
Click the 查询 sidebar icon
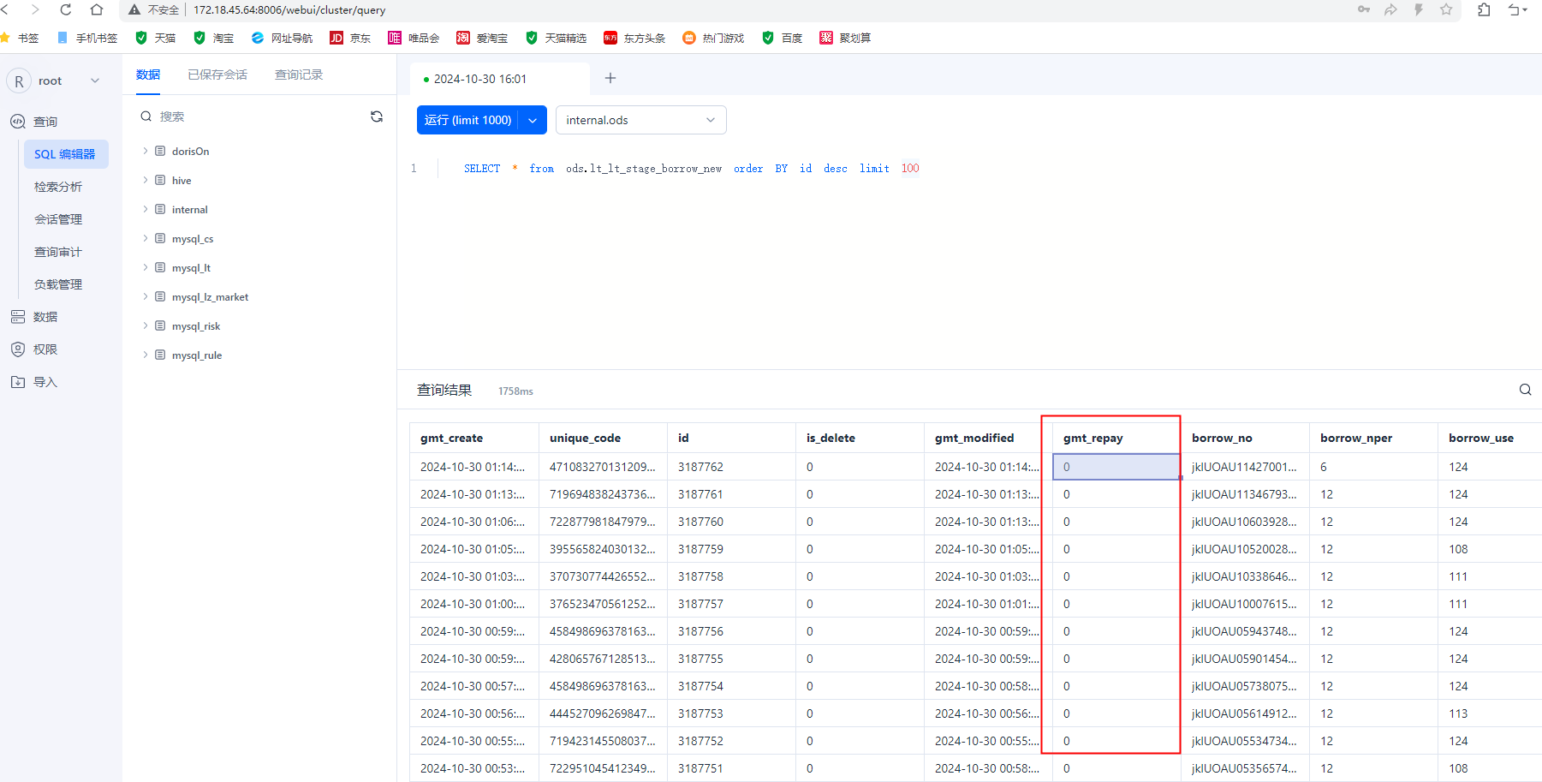[18, 122]
